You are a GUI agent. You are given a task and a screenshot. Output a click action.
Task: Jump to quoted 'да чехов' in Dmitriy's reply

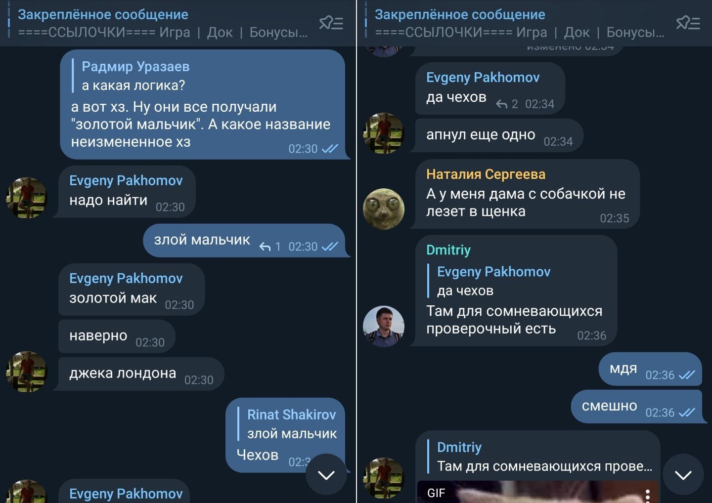[489, 281]
